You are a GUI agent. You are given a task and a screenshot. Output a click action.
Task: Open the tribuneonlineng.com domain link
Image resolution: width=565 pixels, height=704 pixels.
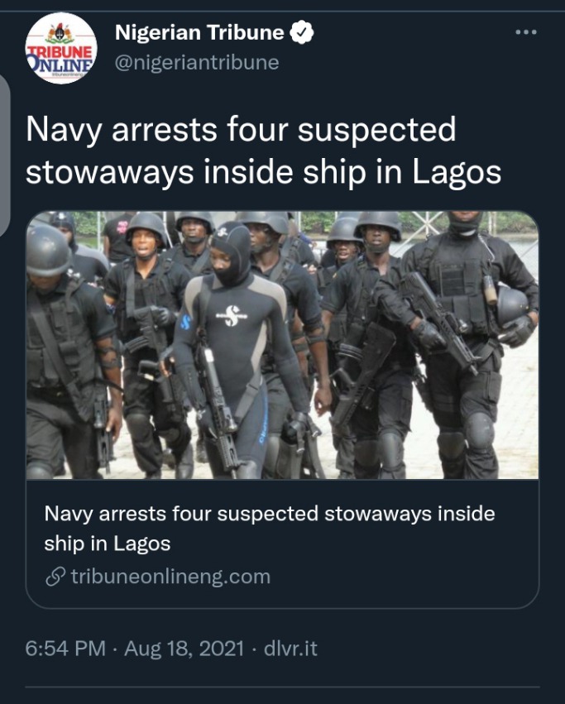(170, 577)
